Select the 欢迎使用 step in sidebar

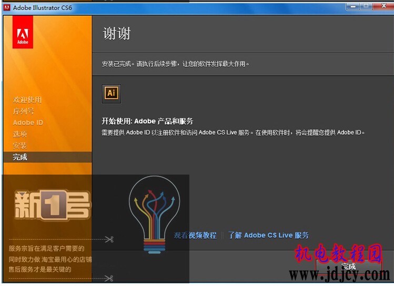27,100
